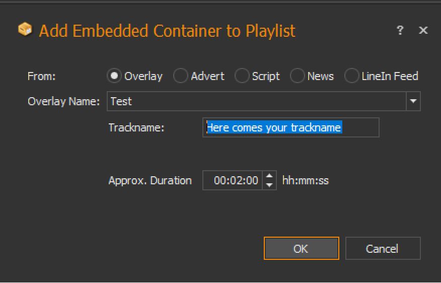Click the orange container icon in title bar
This screenshot has width=441, height=283.
(x=25, y=30)
